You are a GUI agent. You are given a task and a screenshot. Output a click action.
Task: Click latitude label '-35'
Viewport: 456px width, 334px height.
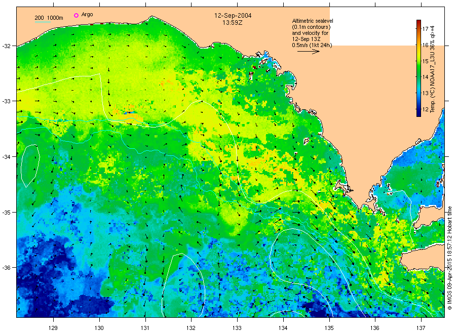[6, 213]
